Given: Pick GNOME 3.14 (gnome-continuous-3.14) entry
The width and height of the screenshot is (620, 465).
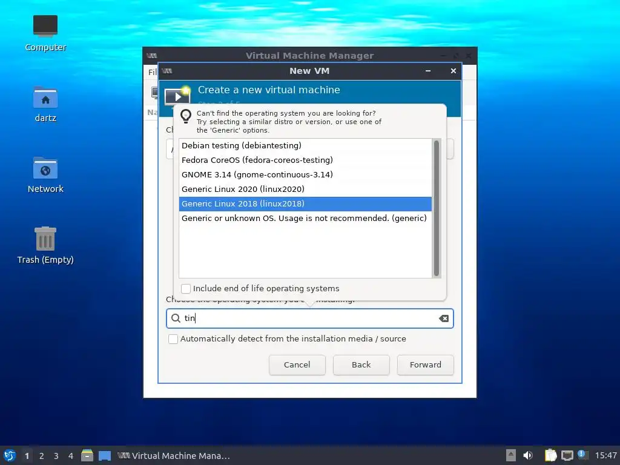Looking at the screenshot, I should [305, 175].
